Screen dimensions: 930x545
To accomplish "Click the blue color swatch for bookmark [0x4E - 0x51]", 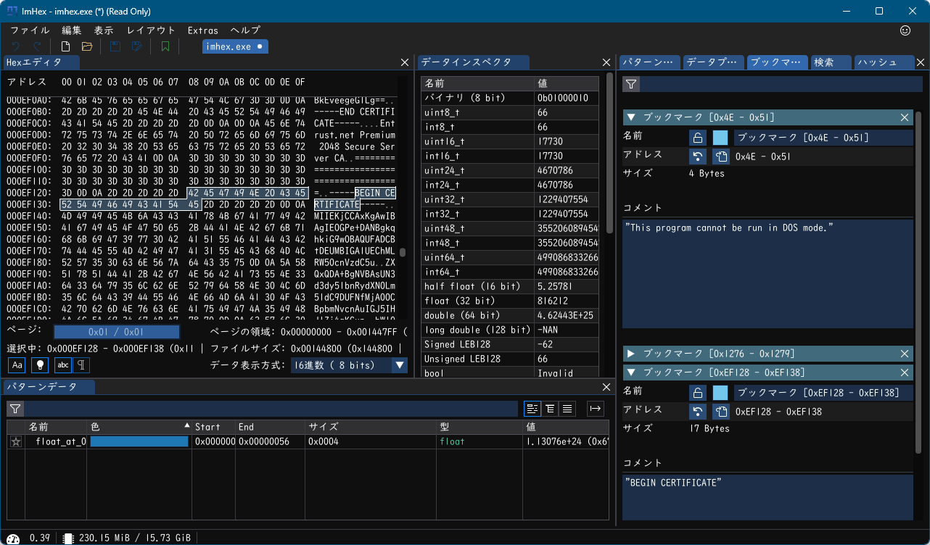I will 720,136.
